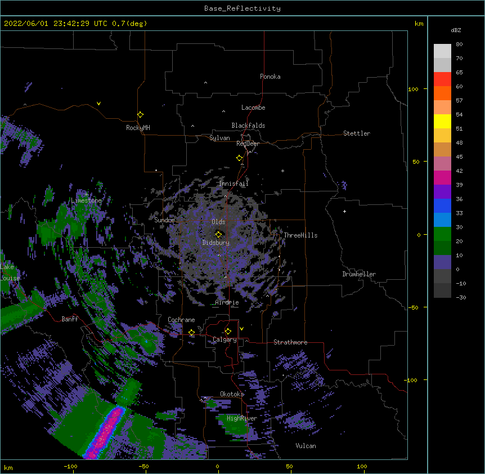Click the 42 dBZ magenta legend swatch
This screenshot has height=474, width=485.
(x=442, y=177)
